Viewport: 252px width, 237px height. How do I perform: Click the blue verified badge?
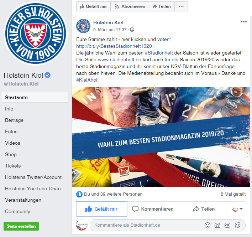pyautogui.click(x=48, y=75)
